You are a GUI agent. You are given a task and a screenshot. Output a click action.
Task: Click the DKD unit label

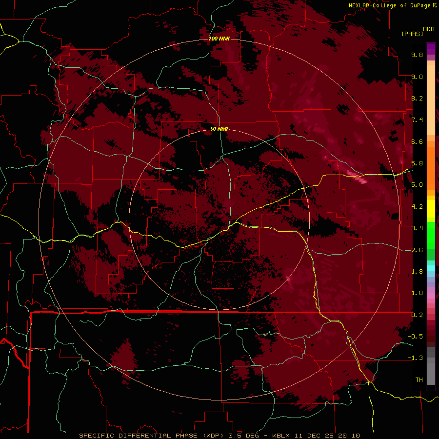pos(429,29)
